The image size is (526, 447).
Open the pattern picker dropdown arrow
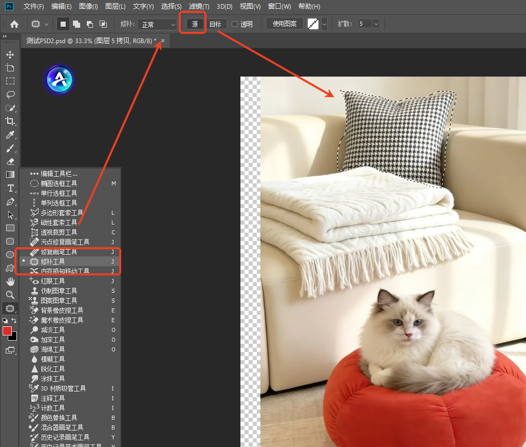coord(325,24)
